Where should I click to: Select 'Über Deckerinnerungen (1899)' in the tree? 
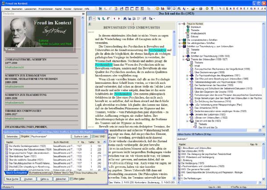click(x=209, y=72)
